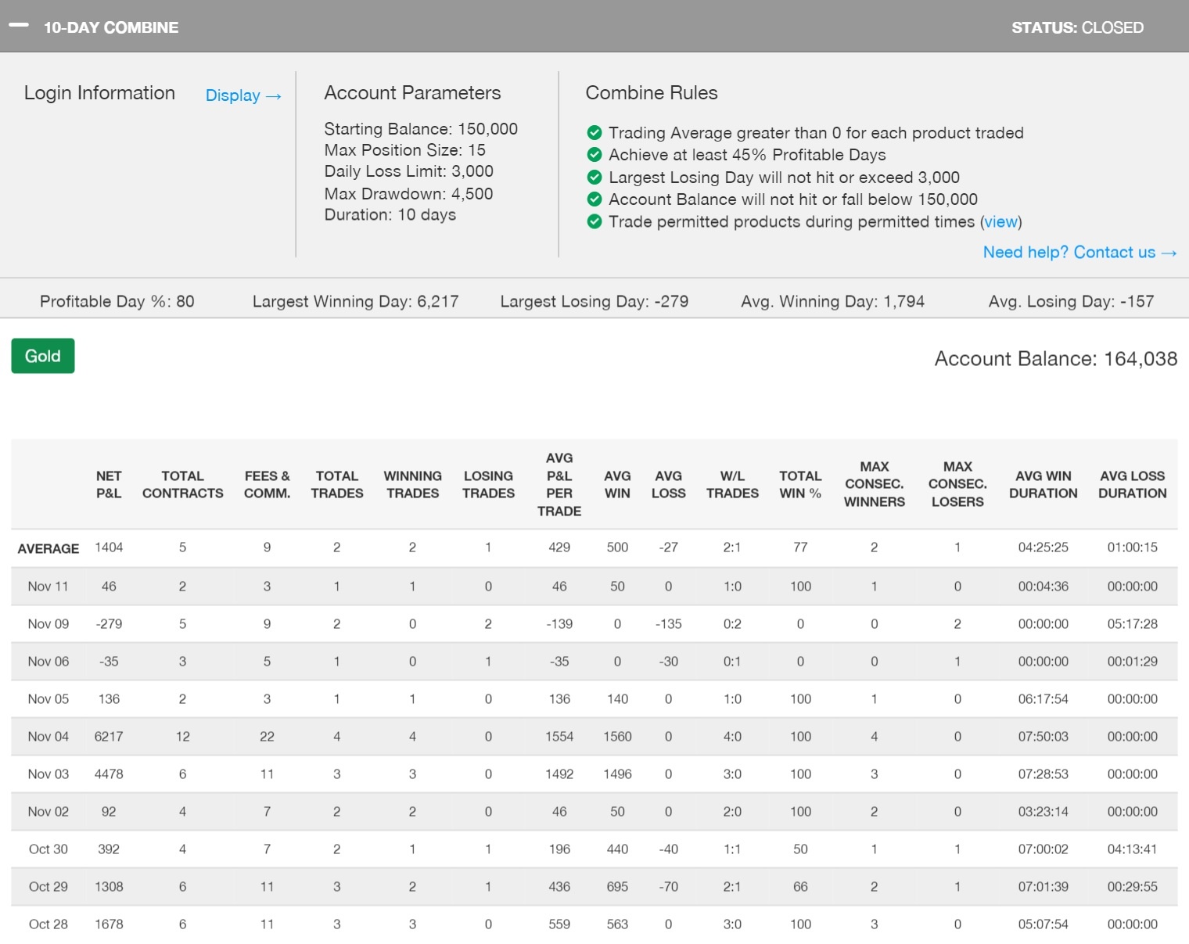Click the AVG WIN DURATION column header
This screenshot has height=944, width=1189.
1043,485
